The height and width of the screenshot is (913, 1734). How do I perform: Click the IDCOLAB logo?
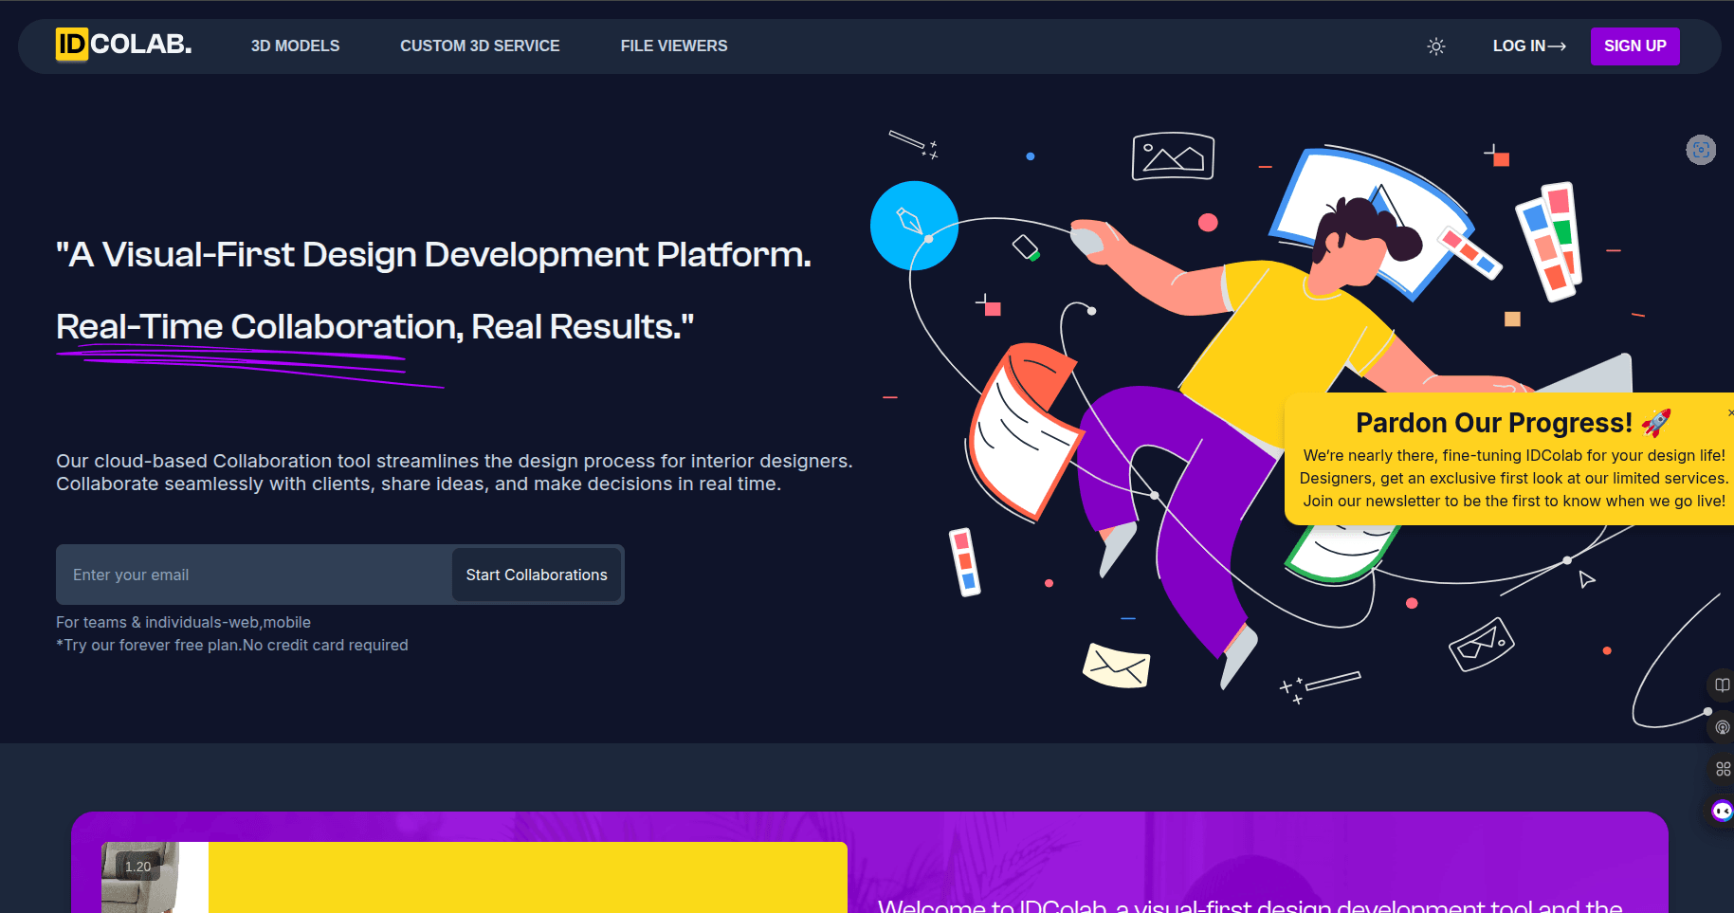[121, 45]
